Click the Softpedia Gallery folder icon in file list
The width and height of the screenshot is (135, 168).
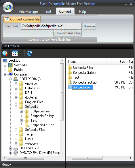70,73
